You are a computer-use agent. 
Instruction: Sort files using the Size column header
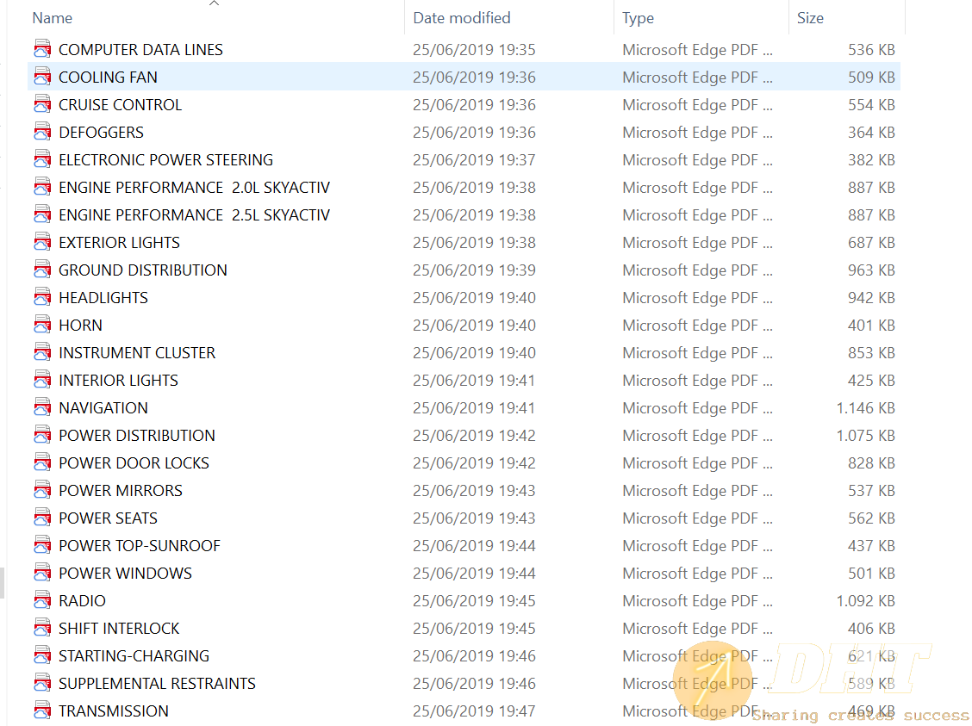[x=810, y=18]
